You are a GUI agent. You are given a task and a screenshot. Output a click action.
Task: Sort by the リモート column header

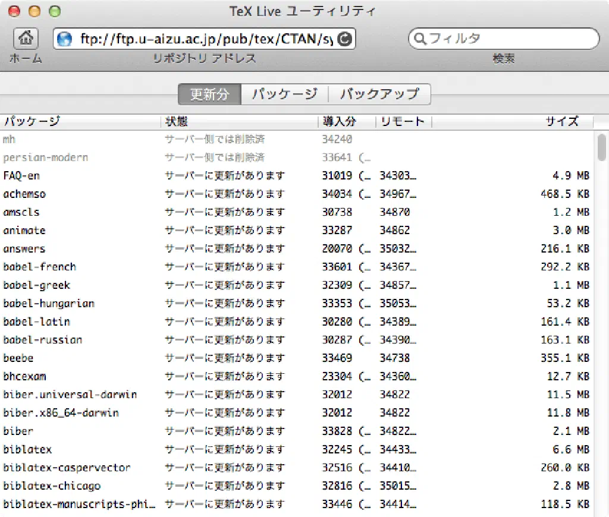click(403, 122)
